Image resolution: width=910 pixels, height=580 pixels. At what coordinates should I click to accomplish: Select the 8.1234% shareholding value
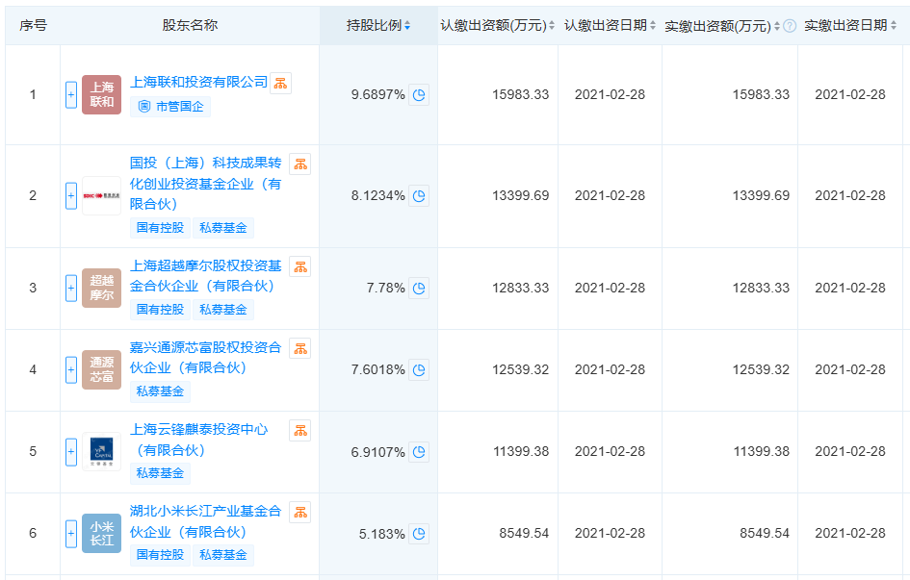[377, 196]
